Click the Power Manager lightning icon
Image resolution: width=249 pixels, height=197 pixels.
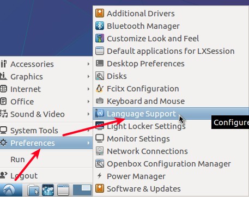coord(100,176)
